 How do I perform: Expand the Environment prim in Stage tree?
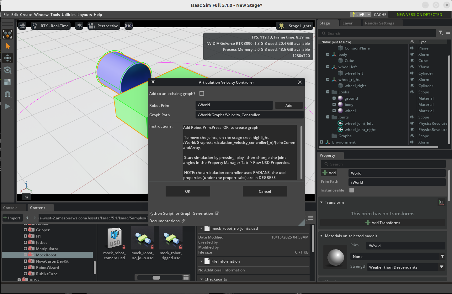322,142
